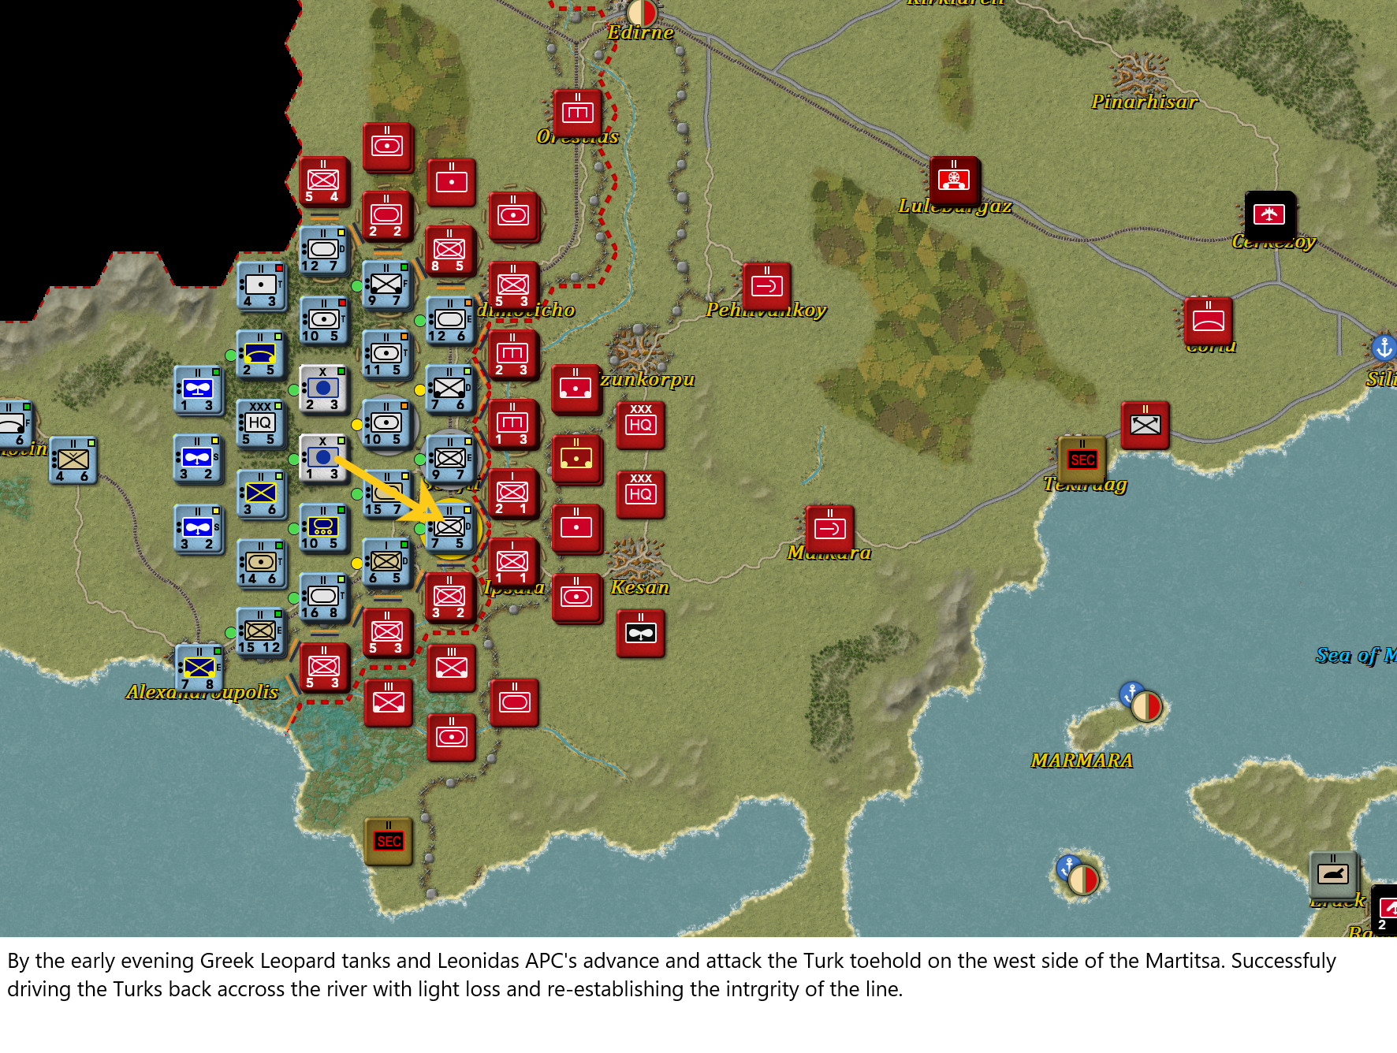Choose the Greek 2-5 artillery unit
Image resolution: width=1397 pixels, height=1053 pixels.
click(x=260, y=355)
